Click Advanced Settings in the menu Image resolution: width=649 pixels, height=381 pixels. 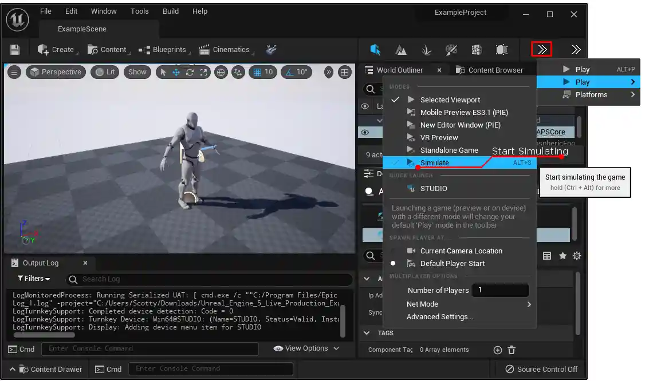pos(440,317)
